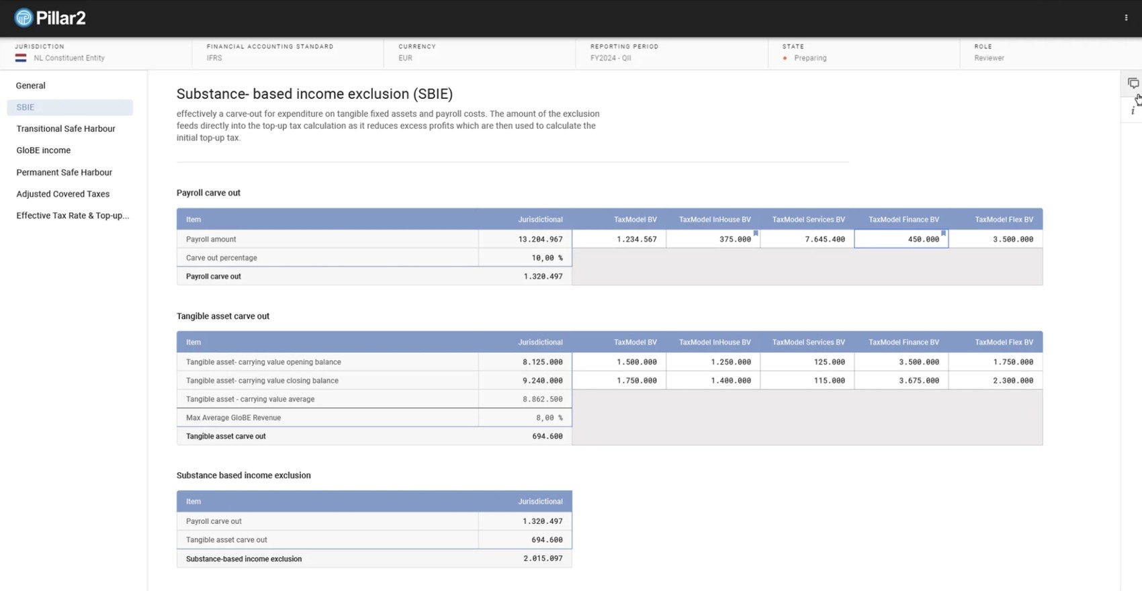The width and height of the screenshot is (1142, 591).
Task: Select the jurisdictional payroll amount 13.204.967
Action: [525, 239]
